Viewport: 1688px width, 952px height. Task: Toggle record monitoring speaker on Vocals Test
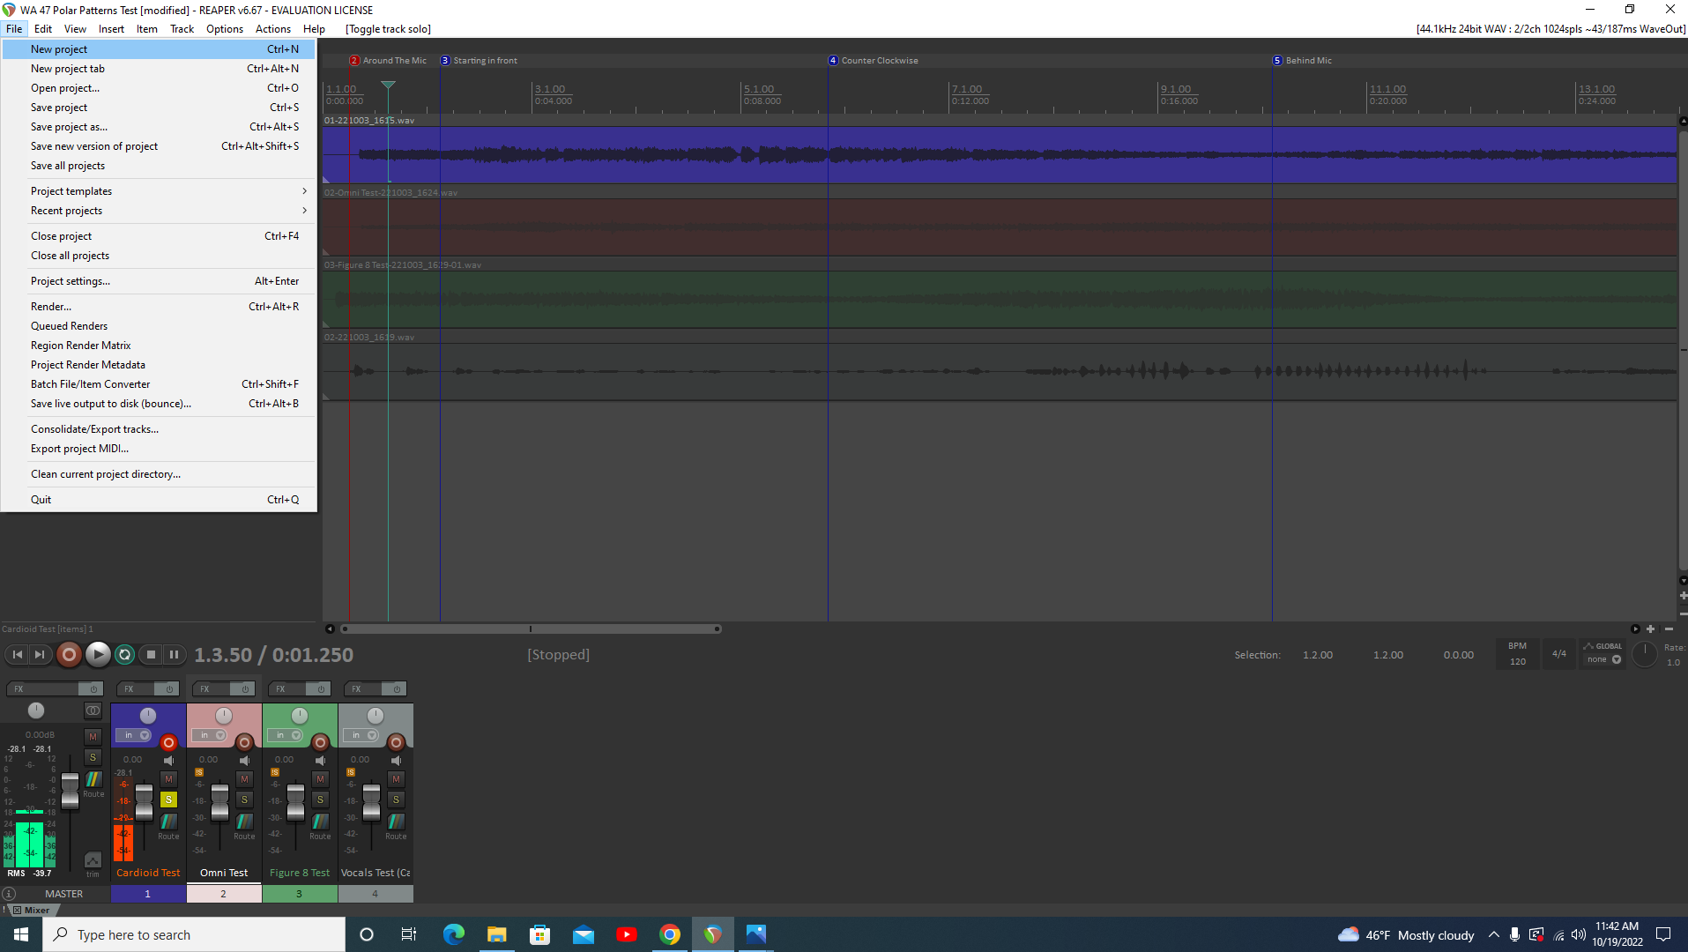click(x=397, y=760)
